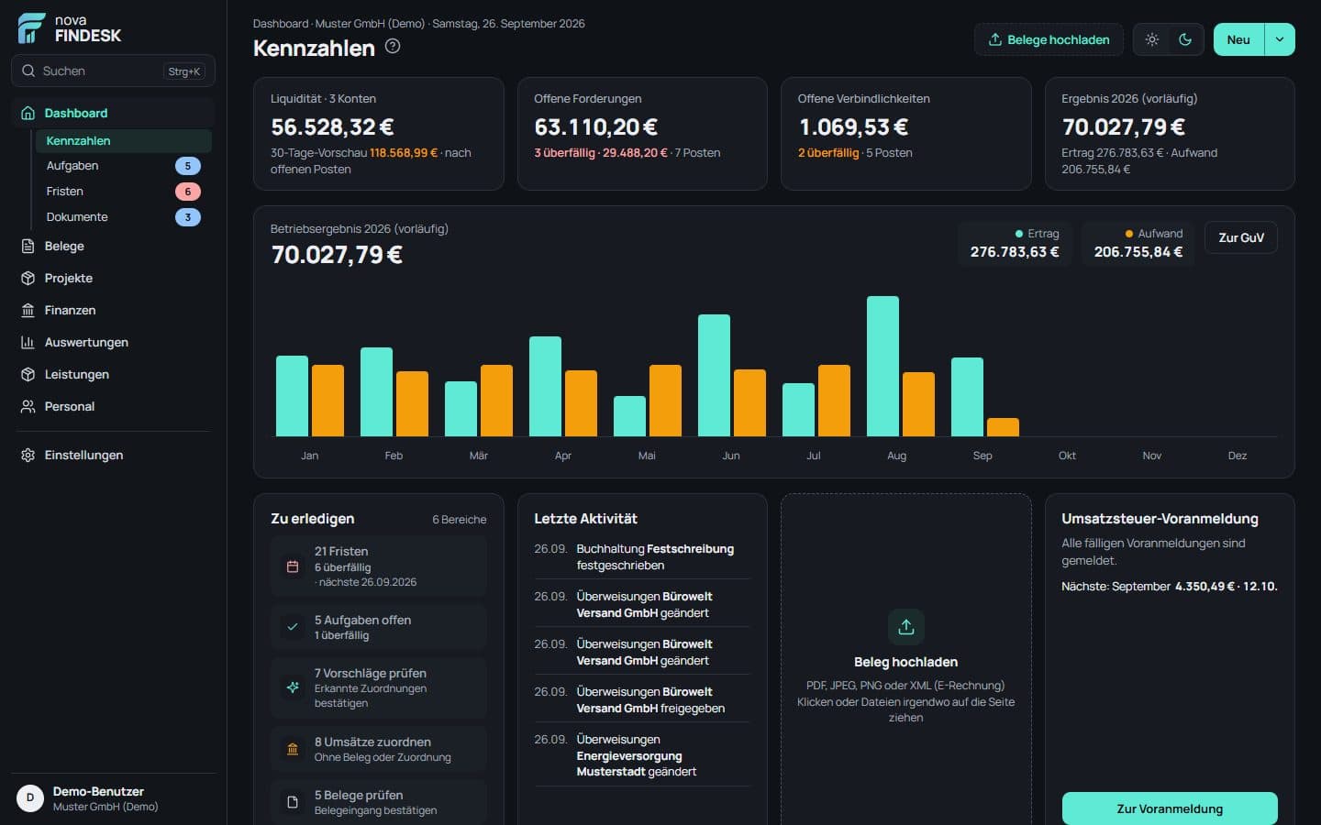Open the Demo-Benutzer account menu
The height and width of the screenshot is (825, 1321).
pos(113,798)
